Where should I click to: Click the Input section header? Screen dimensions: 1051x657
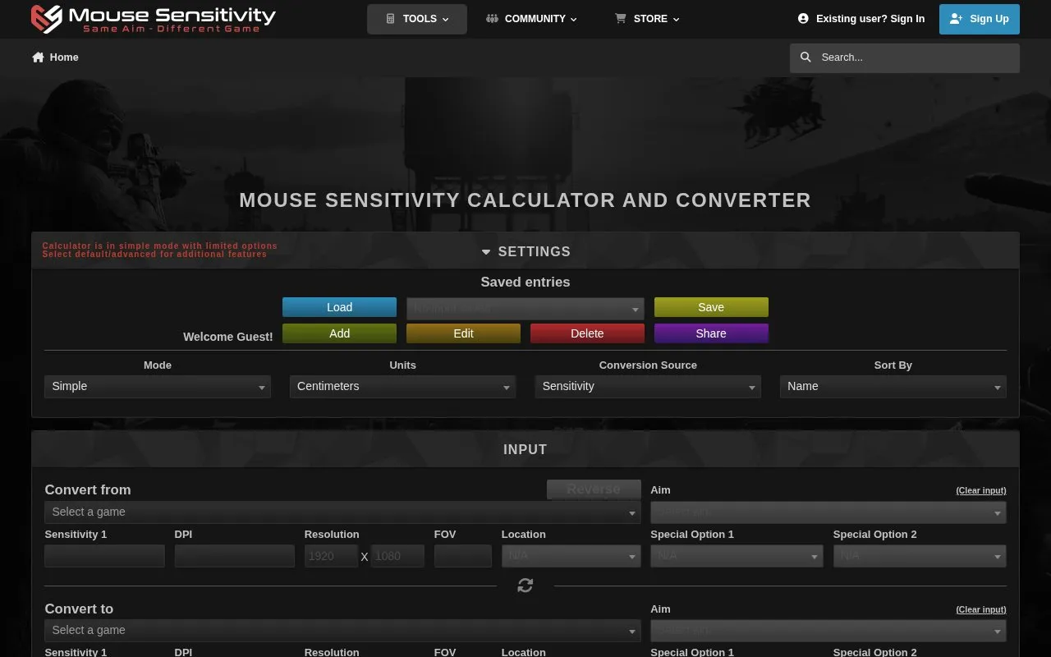tap(525, 449)
